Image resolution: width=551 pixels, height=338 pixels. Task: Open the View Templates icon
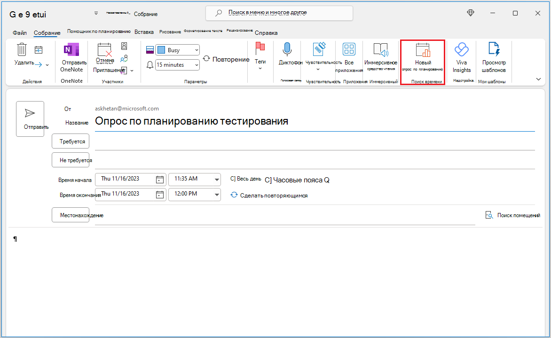coord(494,49)
